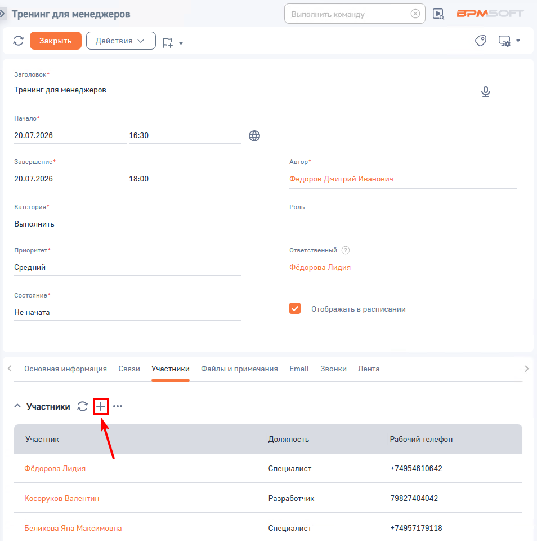The width and height of the screenshot is (537, 541).
Task: Open the Действия dropdown
Action: click(x=120, y=41)
